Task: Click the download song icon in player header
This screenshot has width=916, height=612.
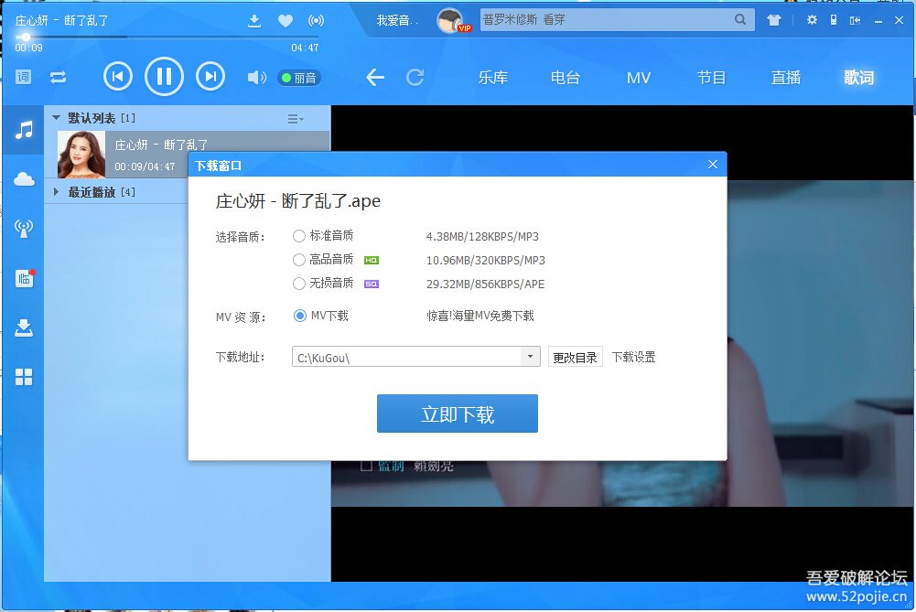Action: (254, 21)
